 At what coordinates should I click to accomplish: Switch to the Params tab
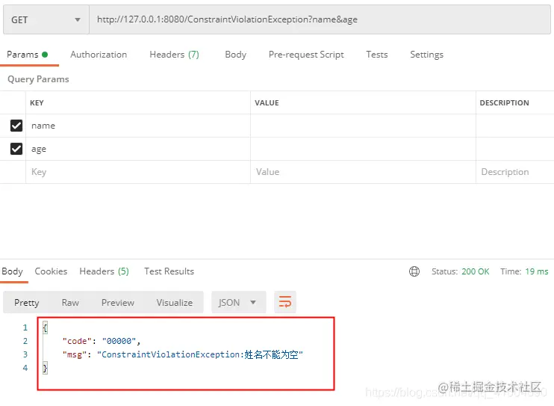click(x=27, y=55)
